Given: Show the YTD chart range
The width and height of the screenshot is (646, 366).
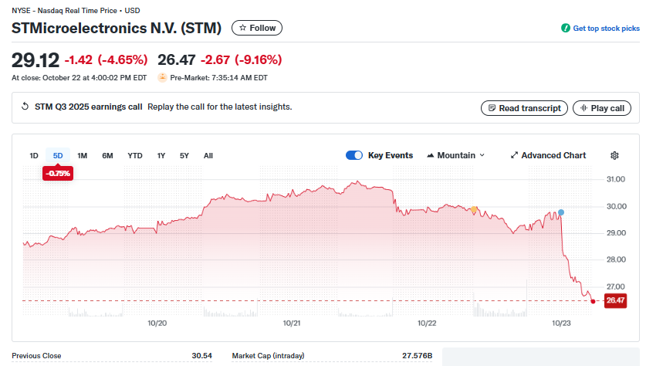Looking at the screenshot, I should [x=135, y=155].
